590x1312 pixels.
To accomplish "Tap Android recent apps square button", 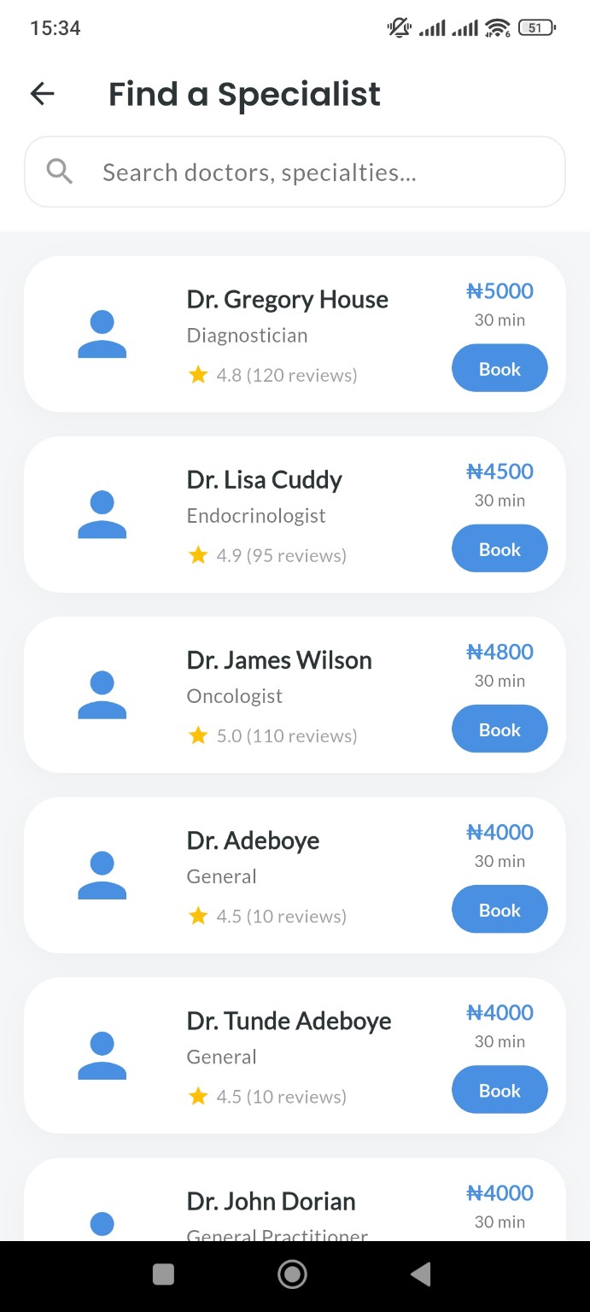I will point(163,1274).
